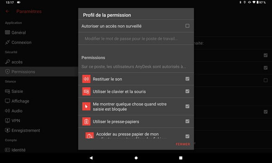Open the VPN icon in sidebar
The width and height of the screenshot is (272, 163).
coord(7,120)
